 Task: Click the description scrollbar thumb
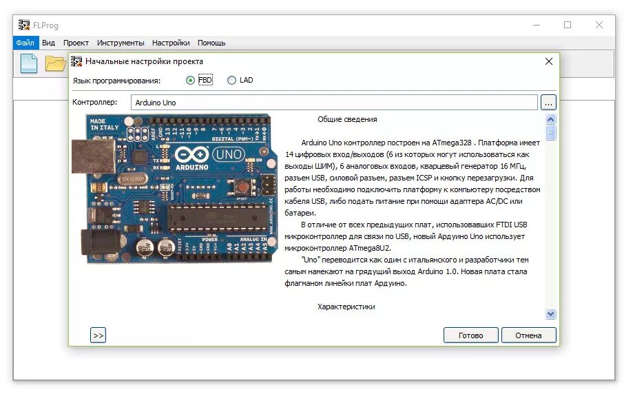point(550,132)
